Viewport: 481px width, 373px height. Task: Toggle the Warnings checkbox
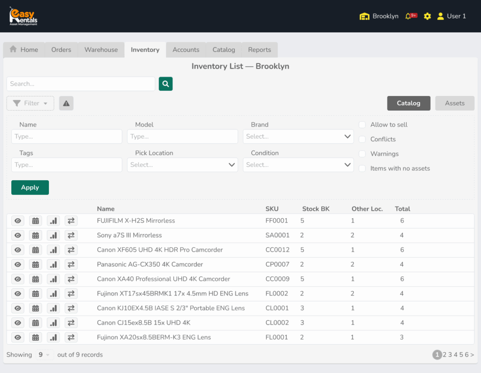point(362,154)
